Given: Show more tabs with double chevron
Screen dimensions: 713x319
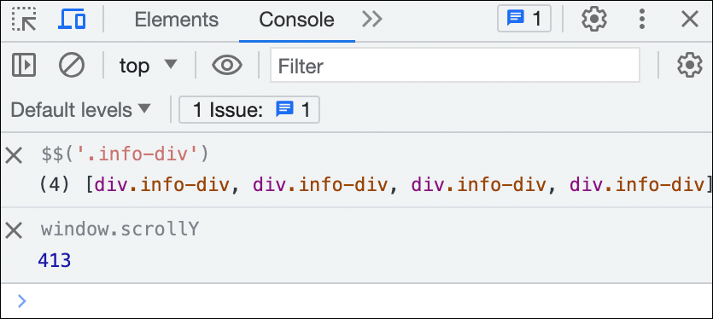Looking at the screenshot, I should 372,20.
